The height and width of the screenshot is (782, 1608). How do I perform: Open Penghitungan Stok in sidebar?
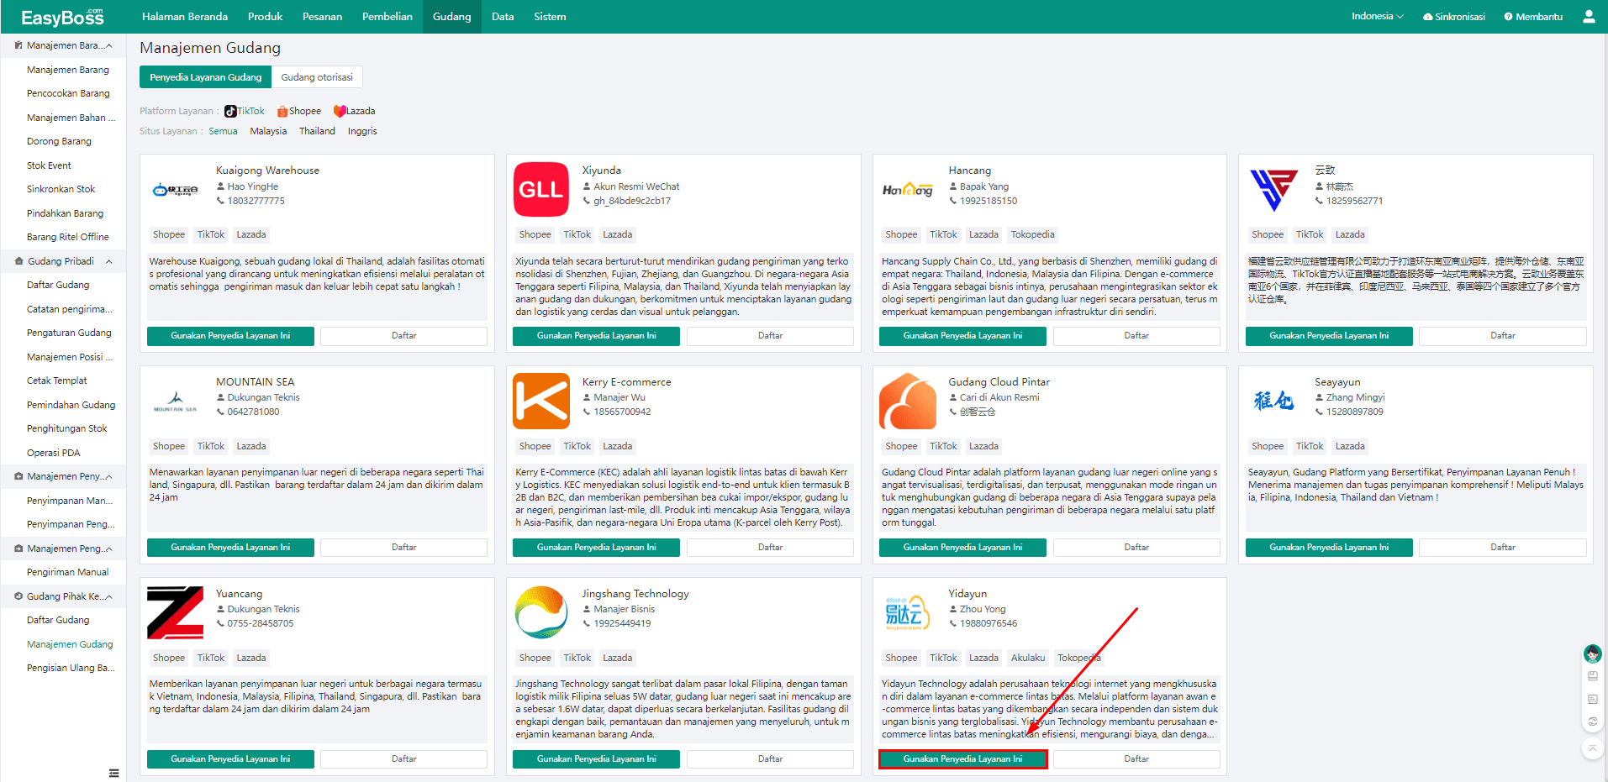click(67, 428)
